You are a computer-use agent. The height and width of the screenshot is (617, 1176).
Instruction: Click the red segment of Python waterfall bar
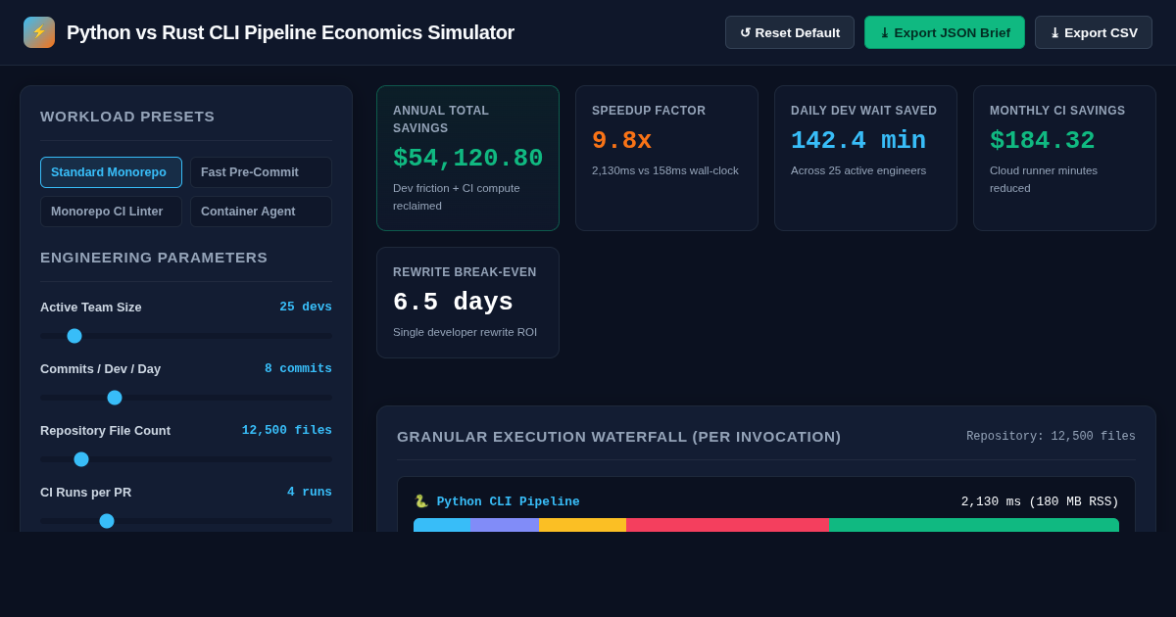coord(727,525)
